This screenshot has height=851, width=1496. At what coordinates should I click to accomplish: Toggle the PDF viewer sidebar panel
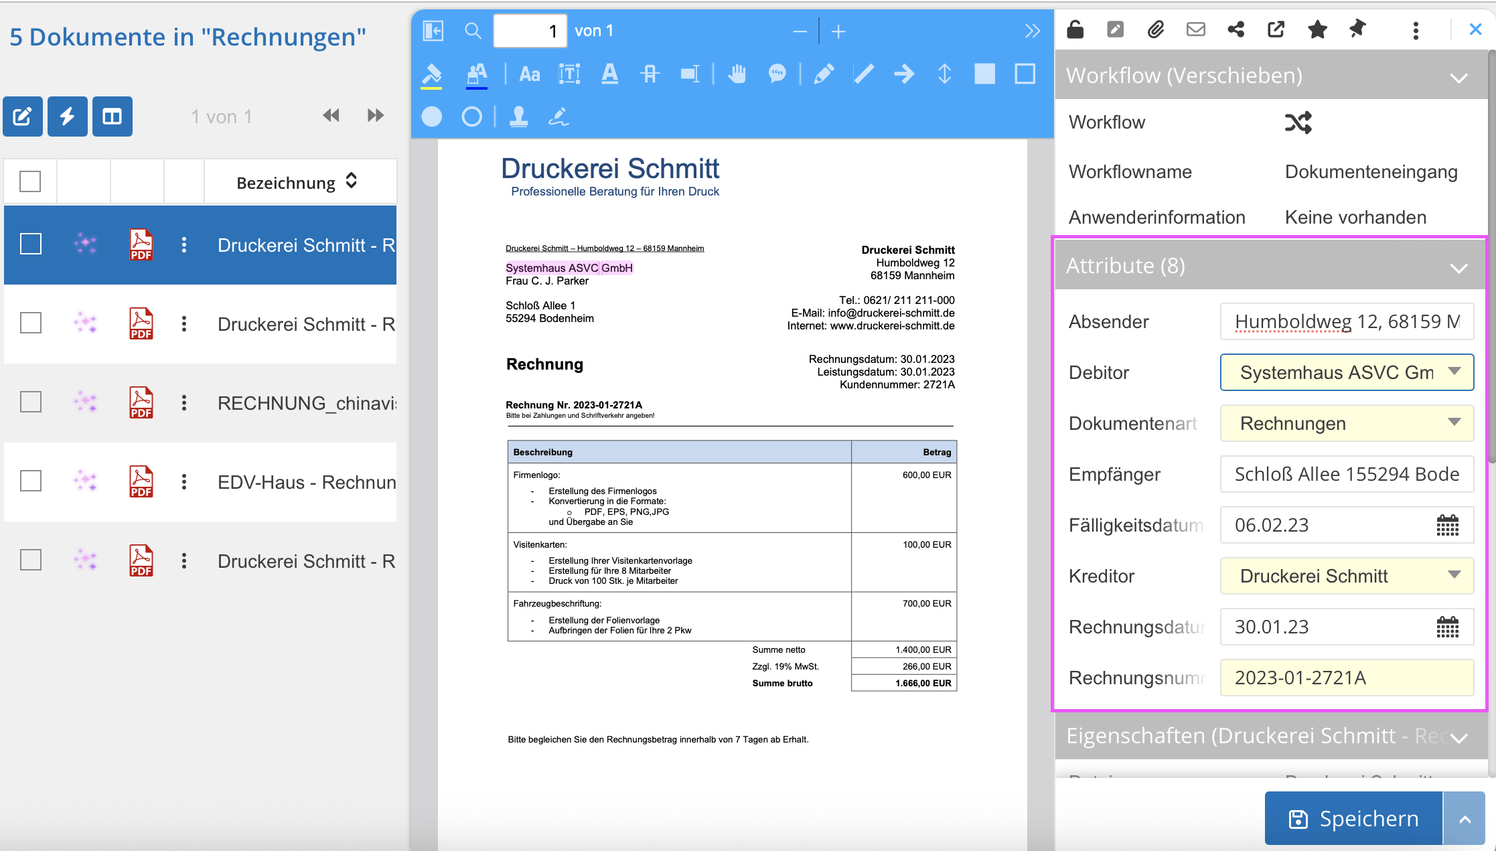pos(433,31)
